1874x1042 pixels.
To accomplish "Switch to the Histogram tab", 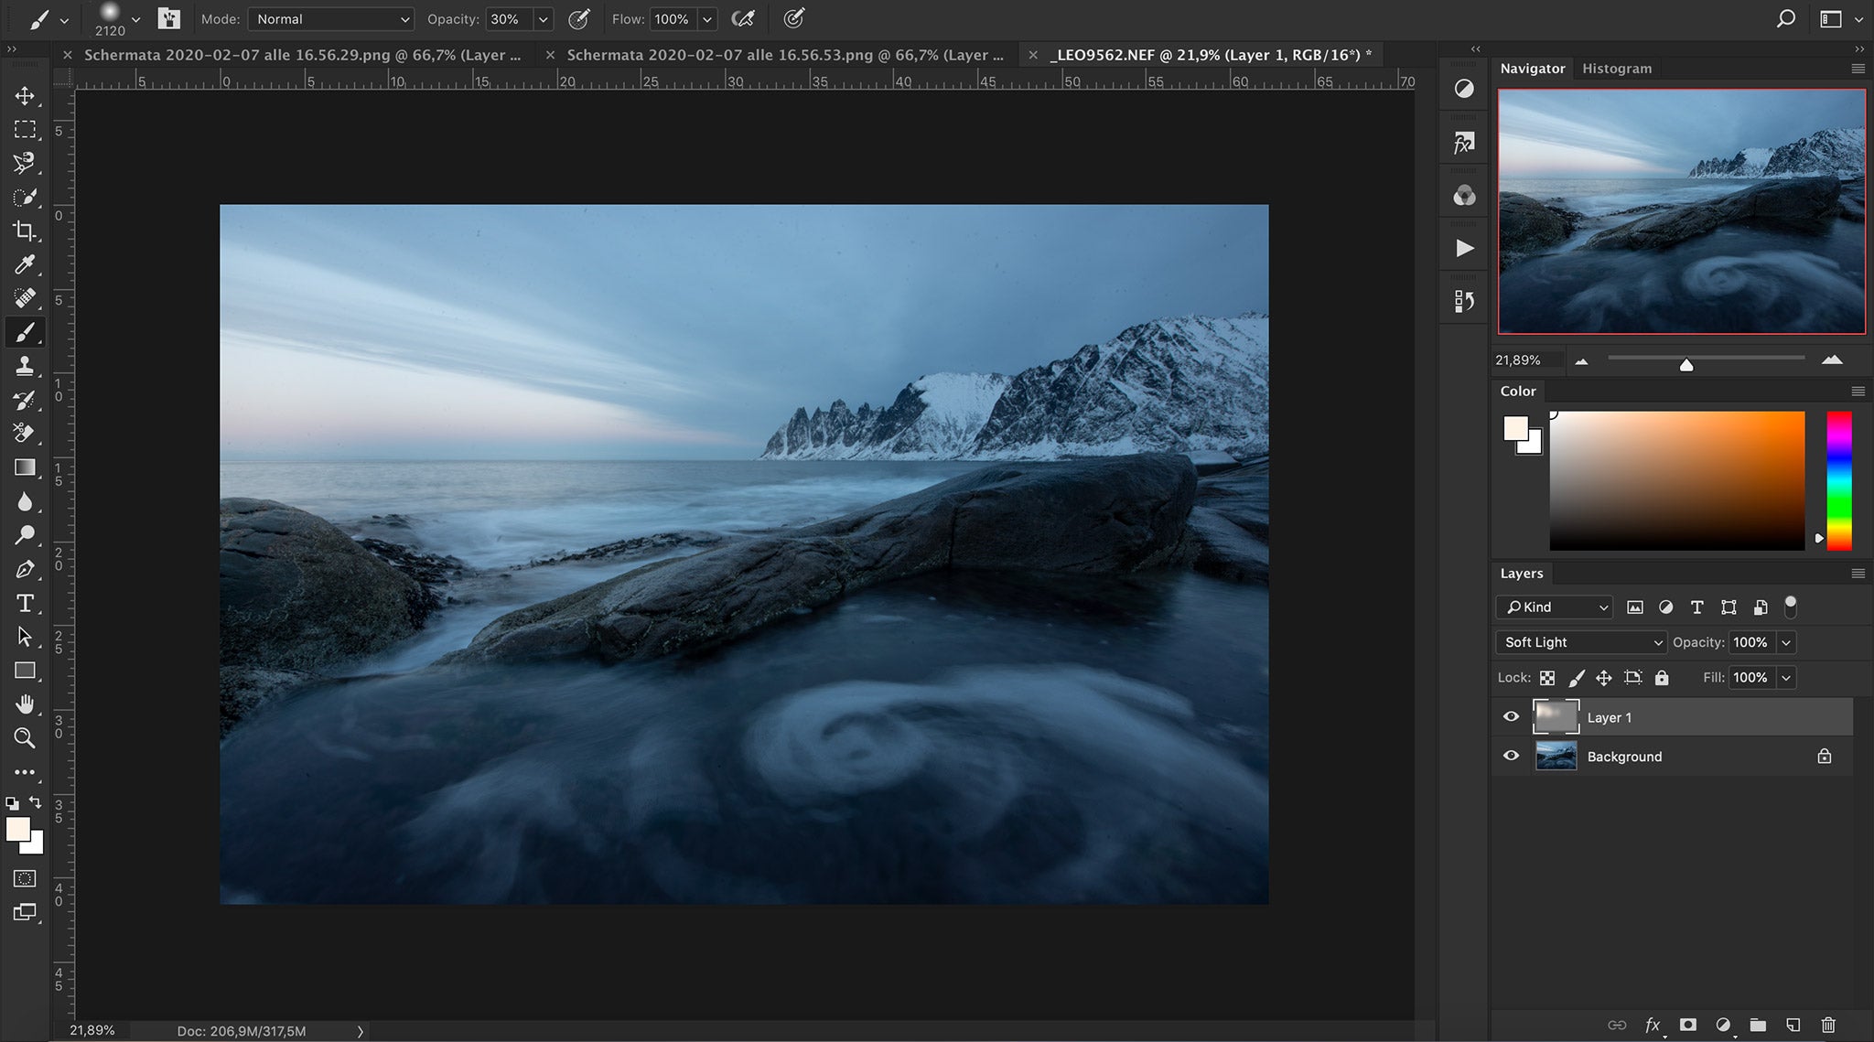I will (1616, 68).
